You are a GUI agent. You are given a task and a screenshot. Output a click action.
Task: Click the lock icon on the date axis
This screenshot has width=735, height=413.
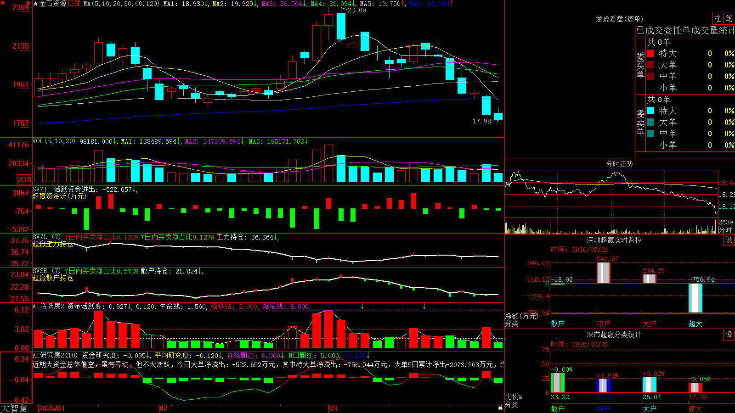pyautogui.click(x=501, y=407)
